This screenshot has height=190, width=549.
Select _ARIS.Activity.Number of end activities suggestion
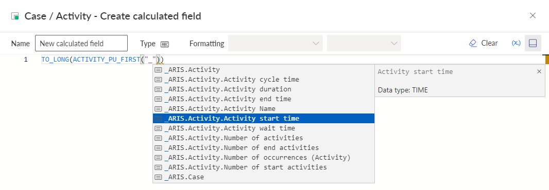(264, 148)
